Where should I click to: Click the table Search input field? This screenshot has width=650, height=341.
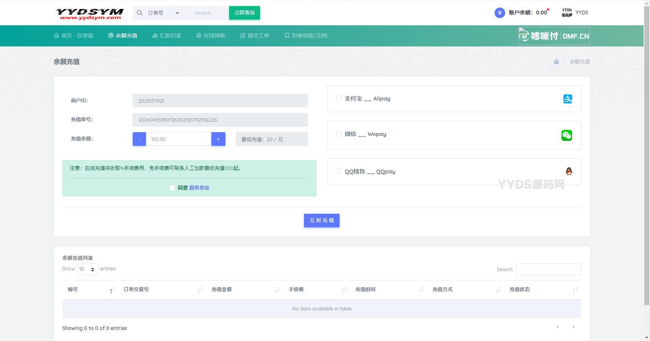pyautogui.click(x=548, y=269)
